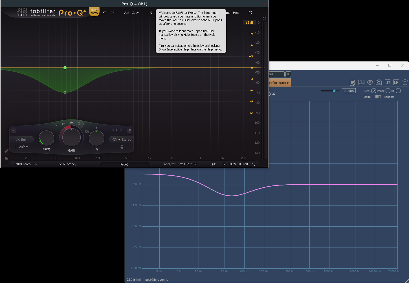Open gain-Q interaction gear settings
The image size is (409, 283).
pos(87,132)
